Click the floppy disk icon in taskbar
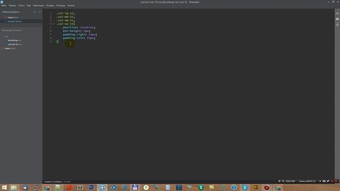Screen dimensions: 340x191 pyautogui.click(x=135, y=187)
